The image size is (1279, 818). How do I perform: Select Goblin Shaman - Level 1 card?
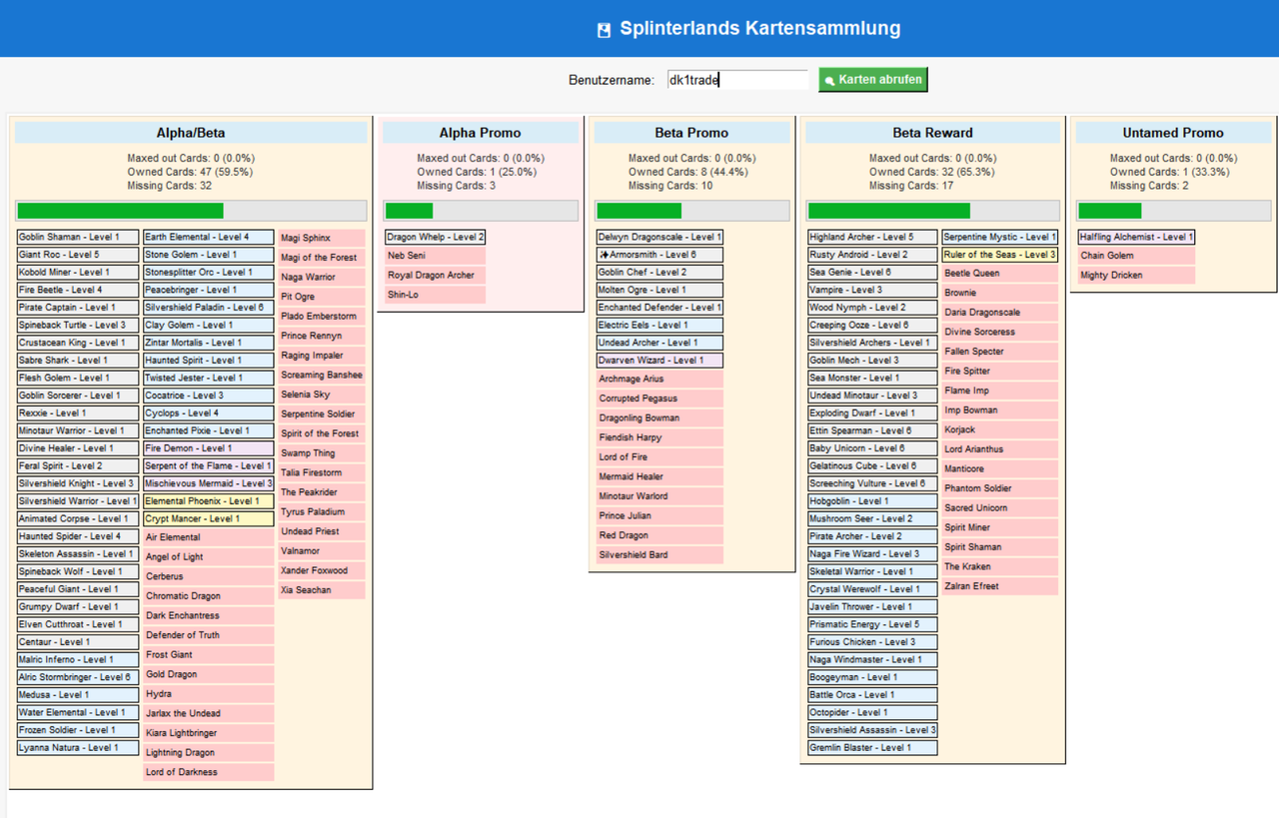click(78, 237)
